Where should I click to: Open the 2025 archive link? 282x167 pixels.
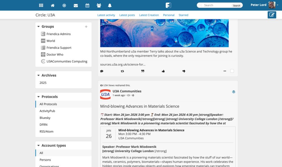click(43, 83)
